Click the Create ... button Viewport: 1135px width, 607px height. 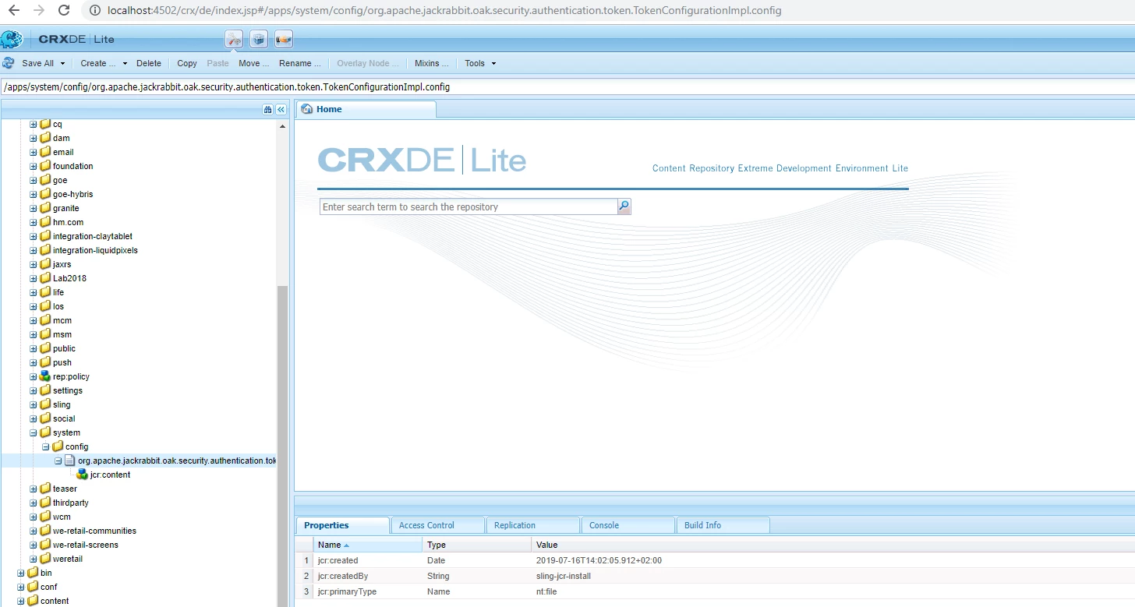(98, 63)
